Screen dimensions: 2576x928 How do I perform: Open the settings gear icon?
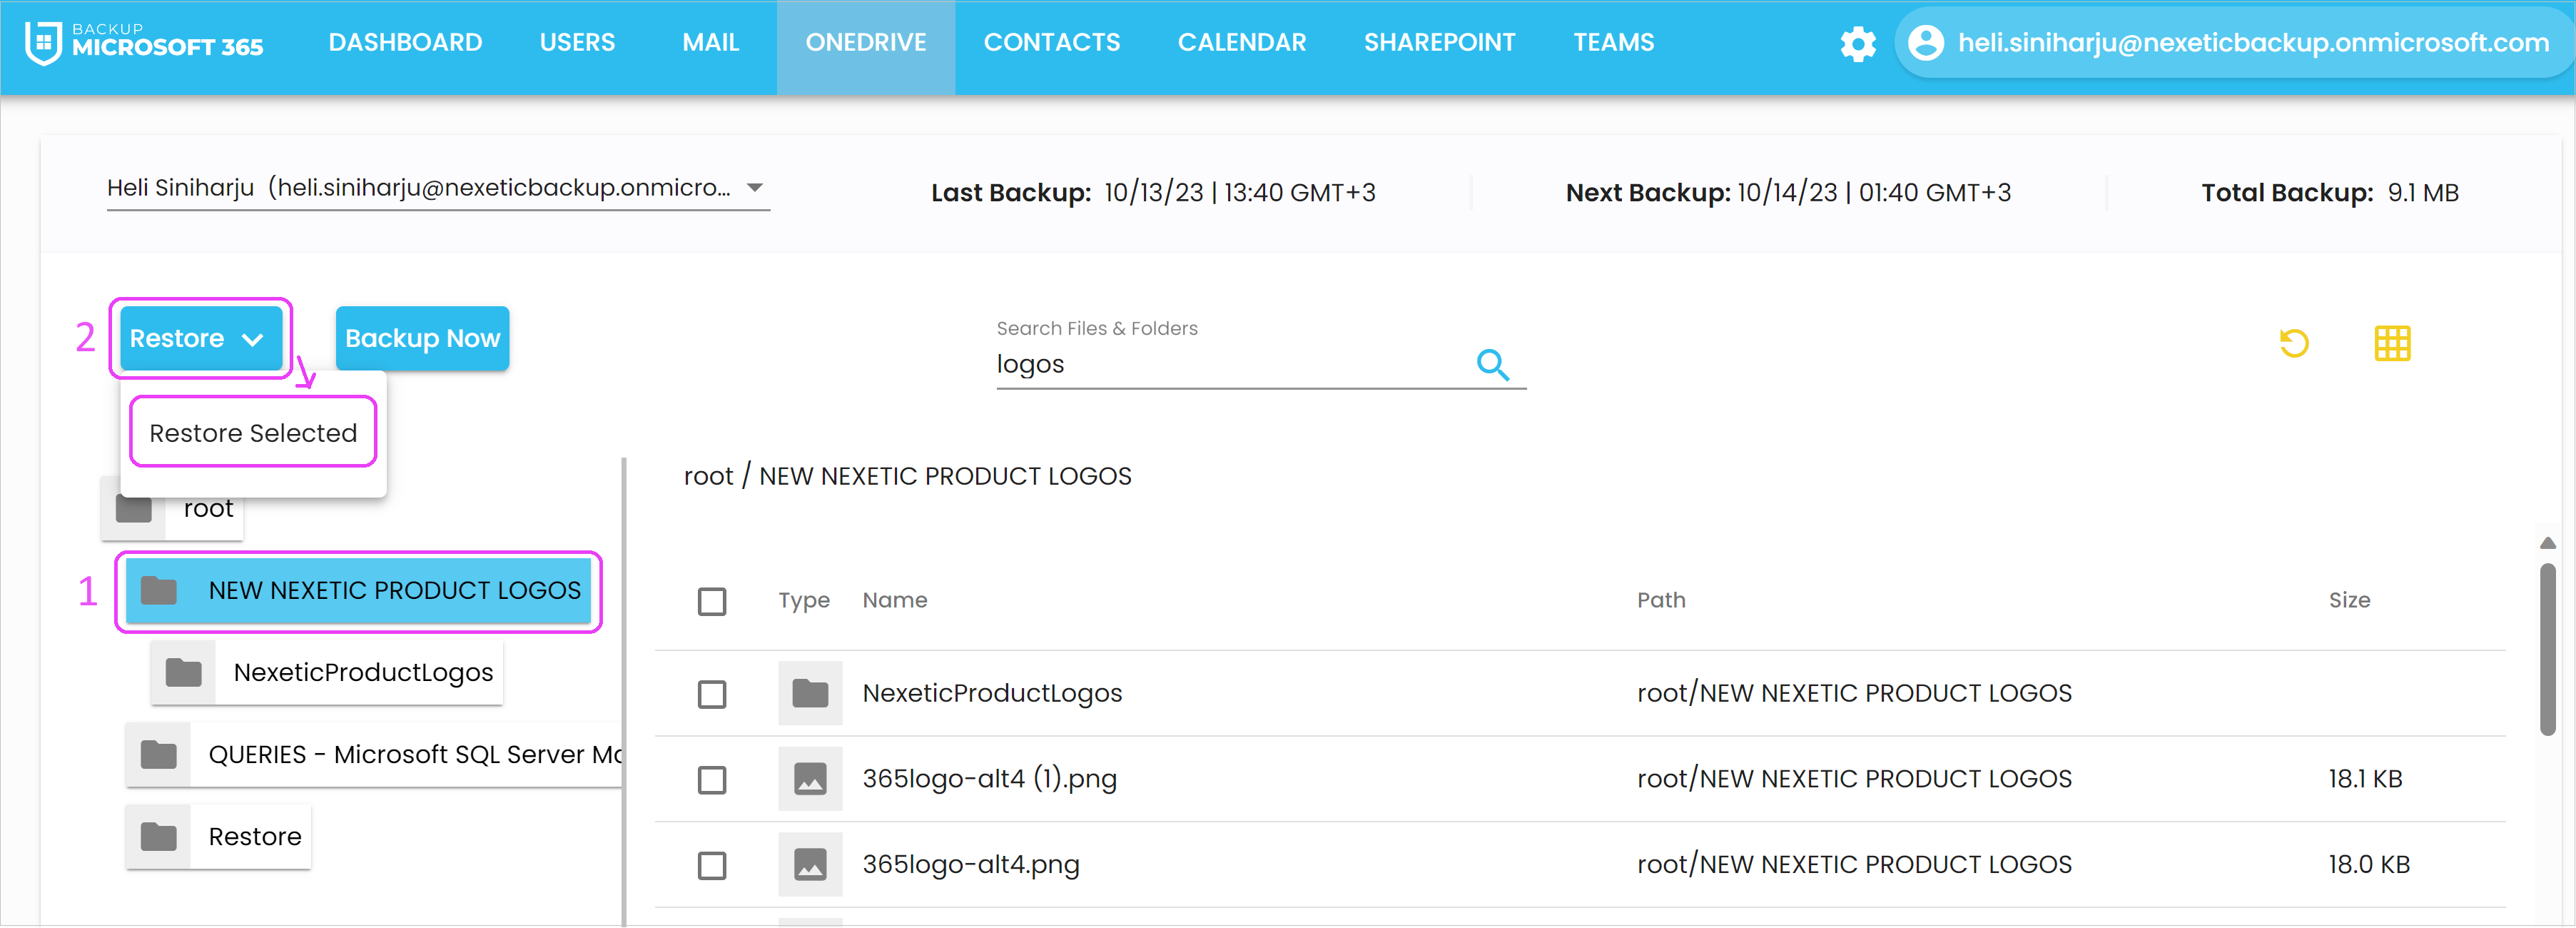point(1858,43)
